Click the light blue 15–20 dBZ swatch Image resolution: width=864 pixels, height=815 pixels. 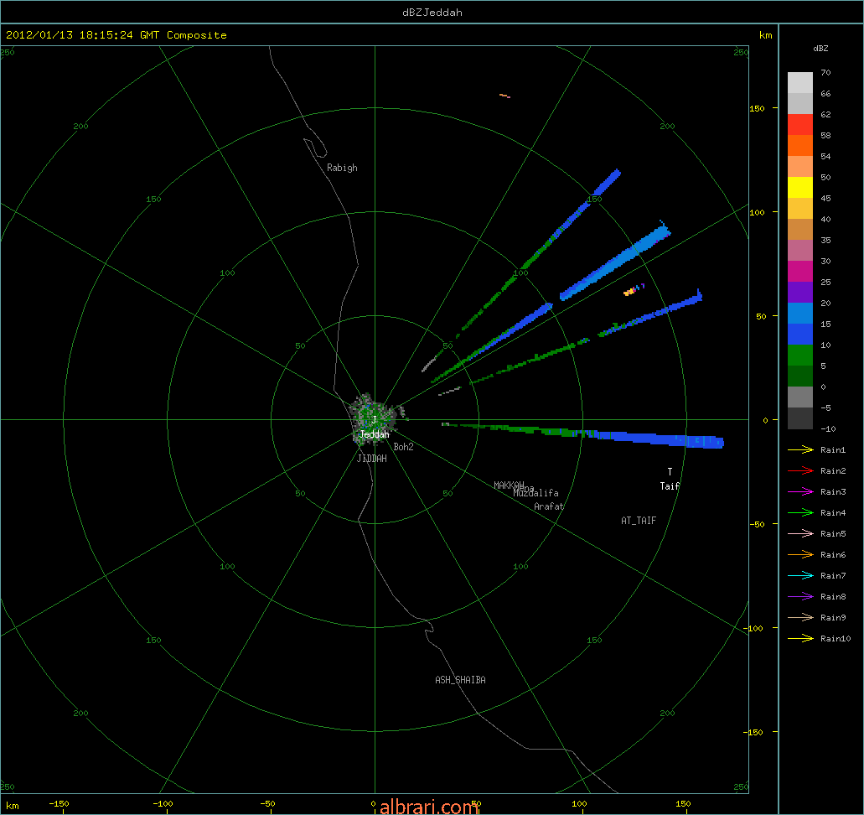[x=800, y=314]
